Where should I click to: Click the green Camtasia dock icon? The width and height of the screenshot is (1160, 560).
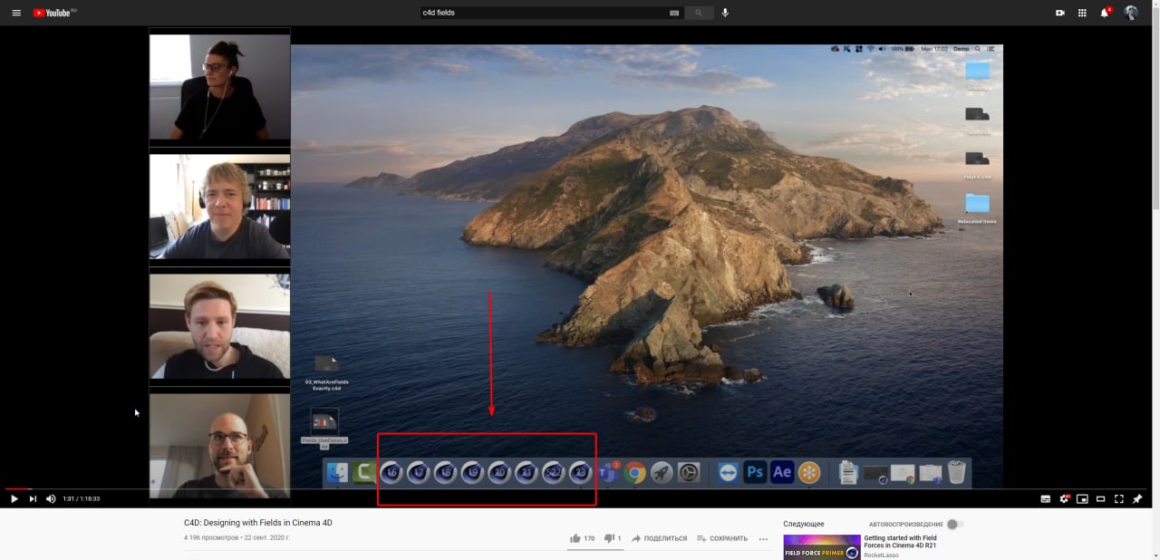364,472
